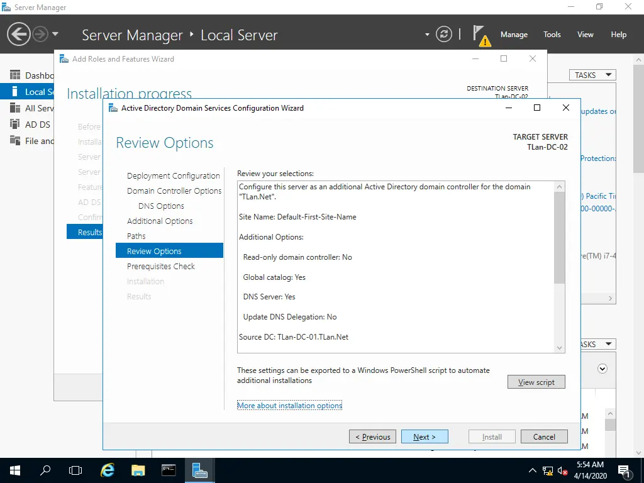
Task: Open the top TASKS dropdown
Action: (592, 75)
